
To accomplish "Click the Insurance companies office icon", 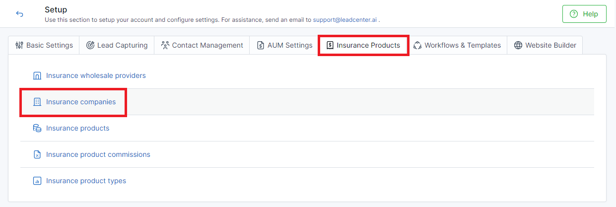I will point(37,102).
